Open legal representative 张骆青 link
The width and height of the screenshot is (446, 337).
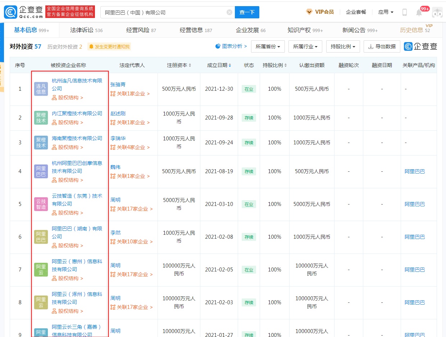(118, 85)
